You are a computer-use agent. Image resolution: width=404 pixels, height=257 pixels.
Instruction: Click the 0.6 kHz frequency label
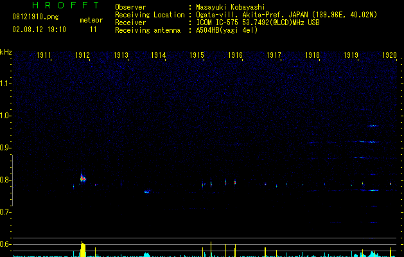click(x=5, y=244)
